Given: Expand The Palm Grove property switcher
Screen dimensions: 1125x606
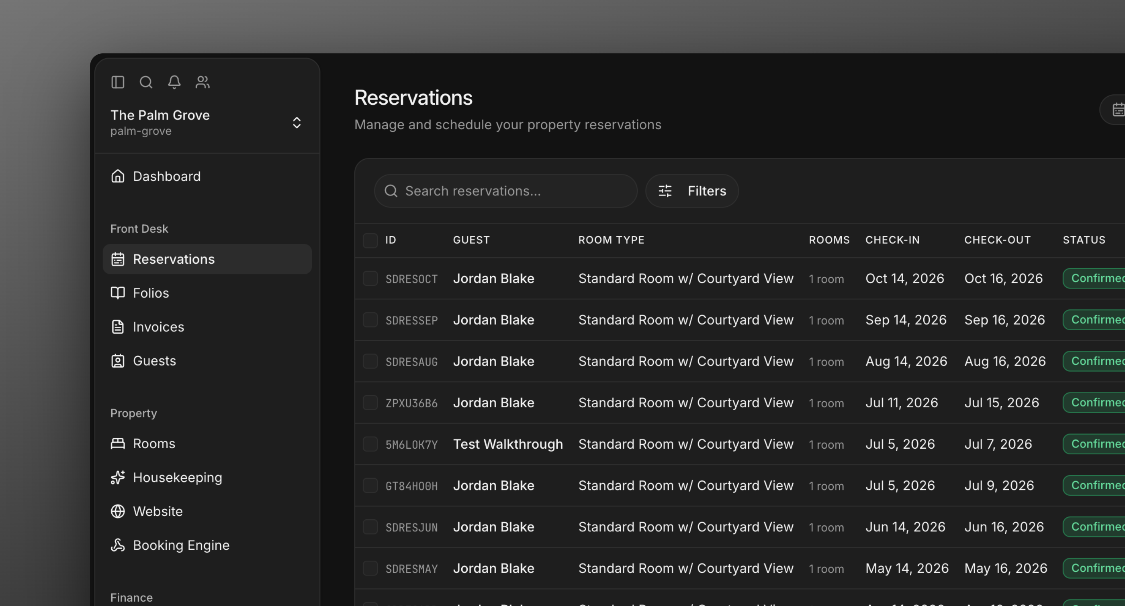Looking at the screenshot, I should click(x=297, y=122).
